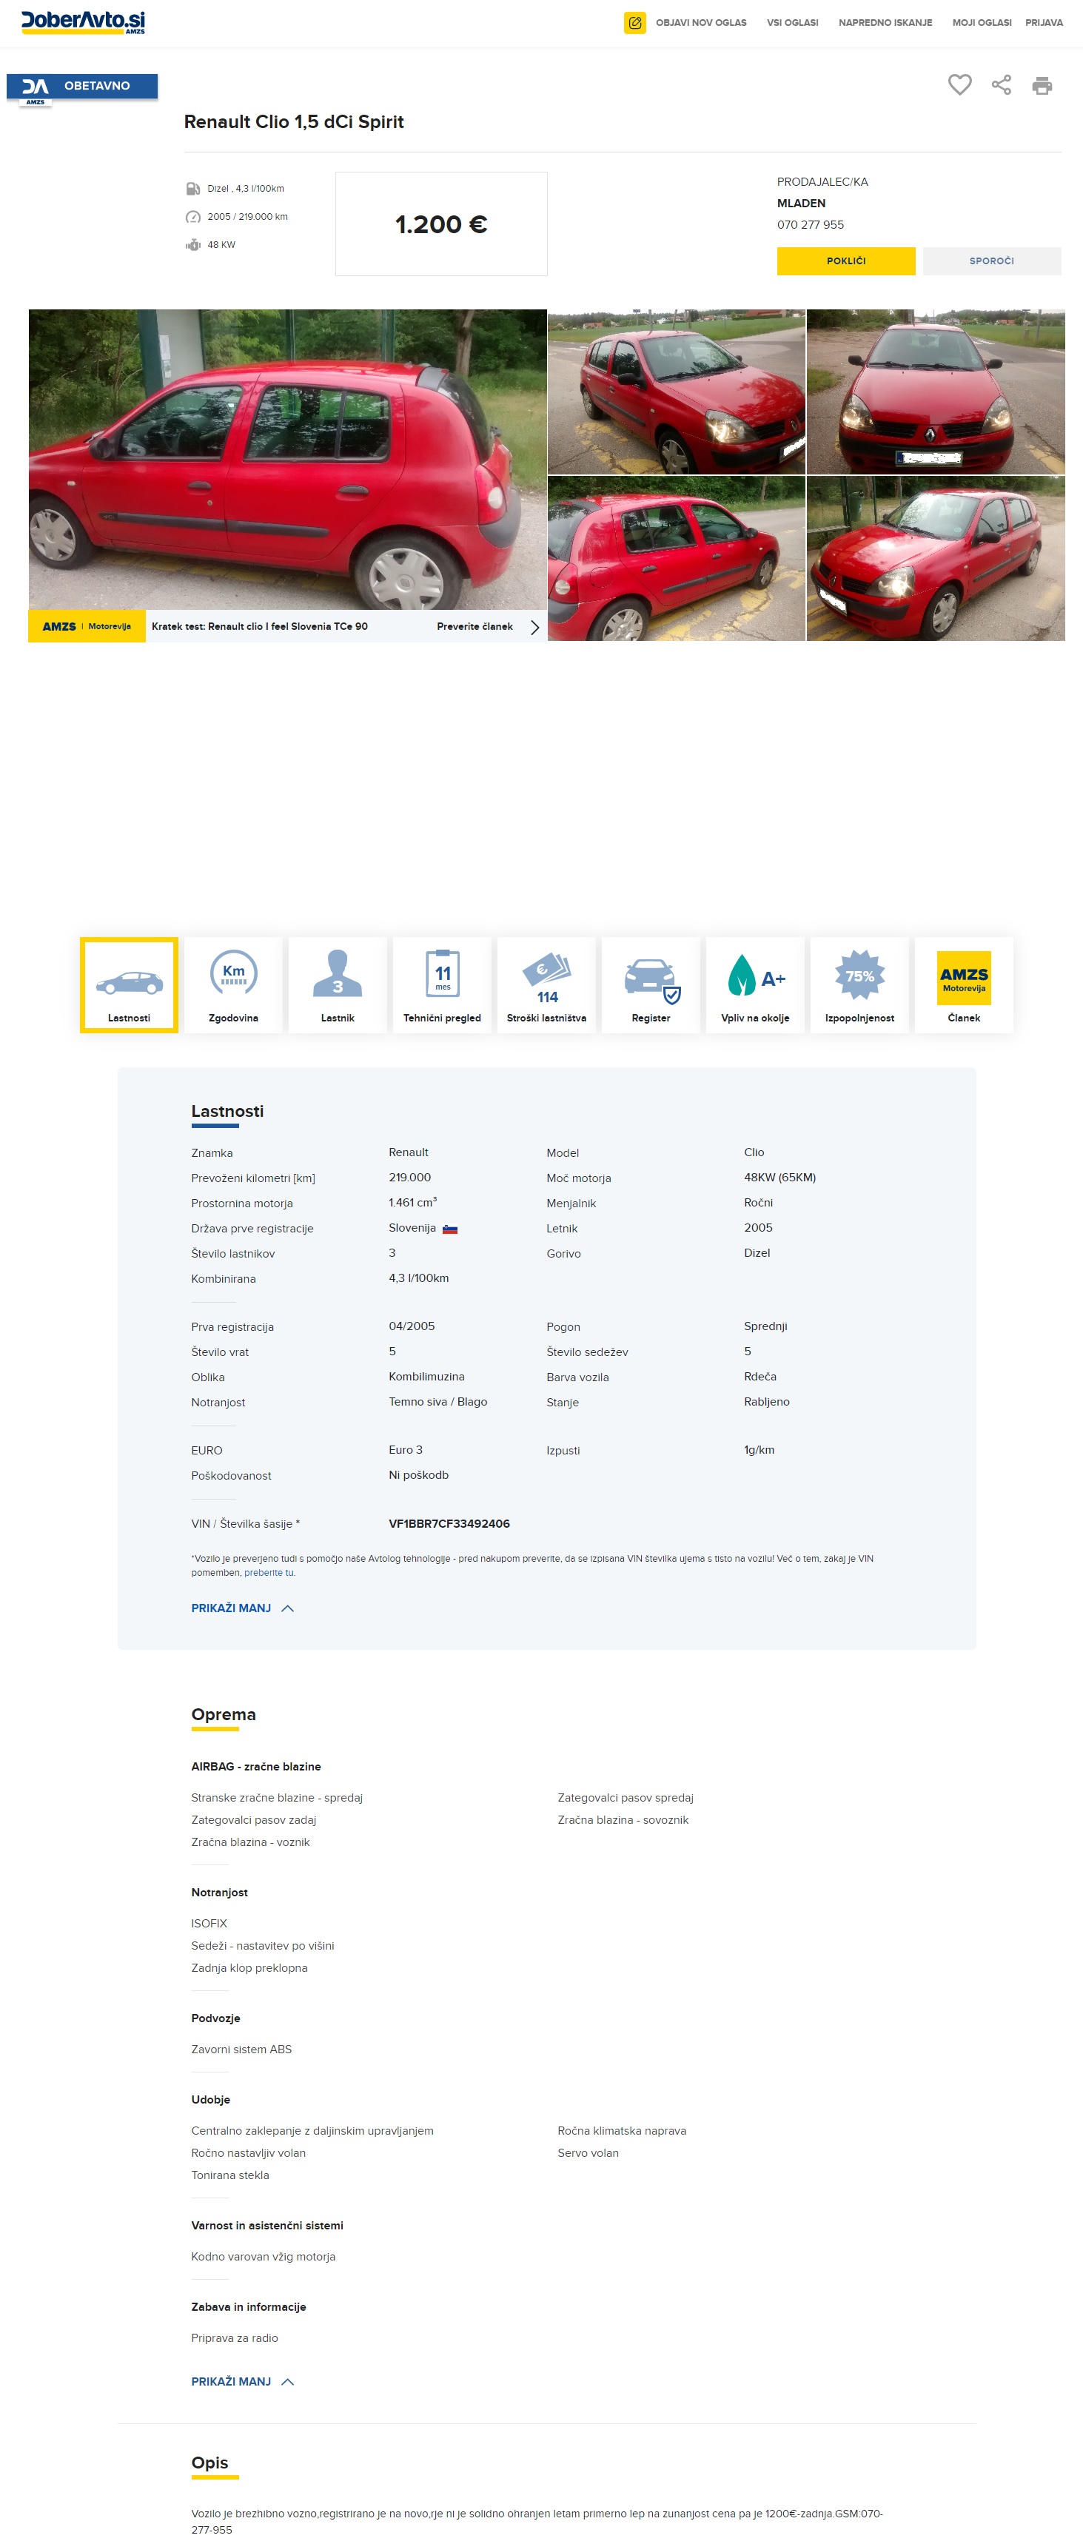Collapse Lastnosti with PRIKAŽI MANJ
This screenshot has width=1083, height=2541.
pyautogui.click(x=243, y=1608)
